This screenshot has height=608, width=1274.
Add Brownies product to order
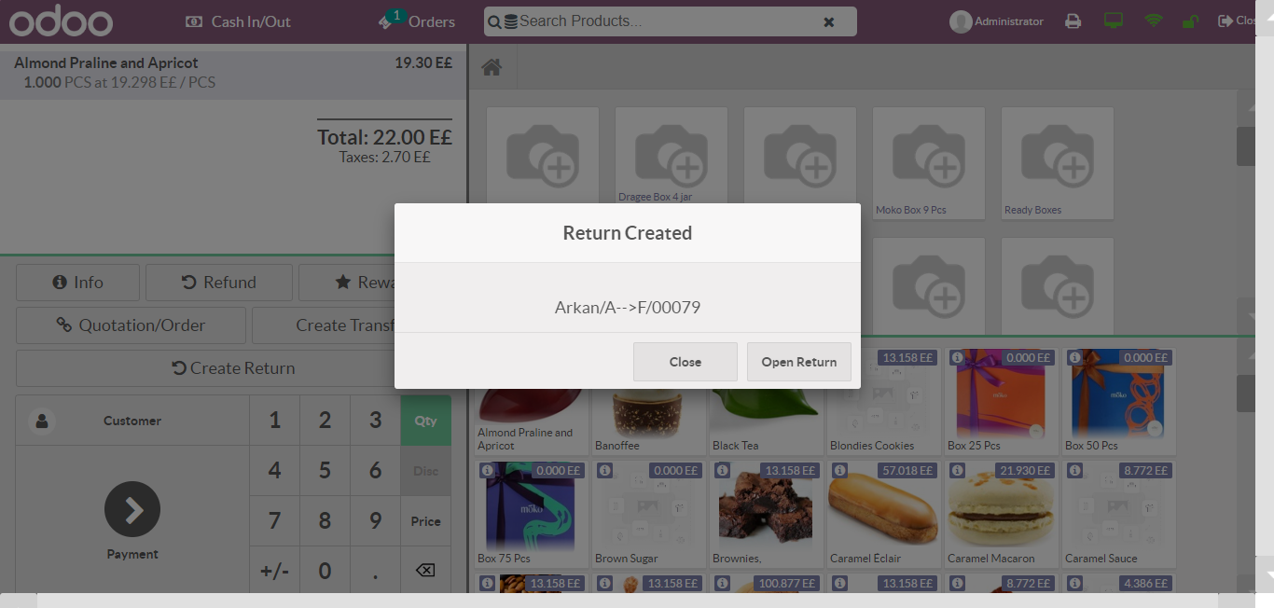(x=766, y=514)
